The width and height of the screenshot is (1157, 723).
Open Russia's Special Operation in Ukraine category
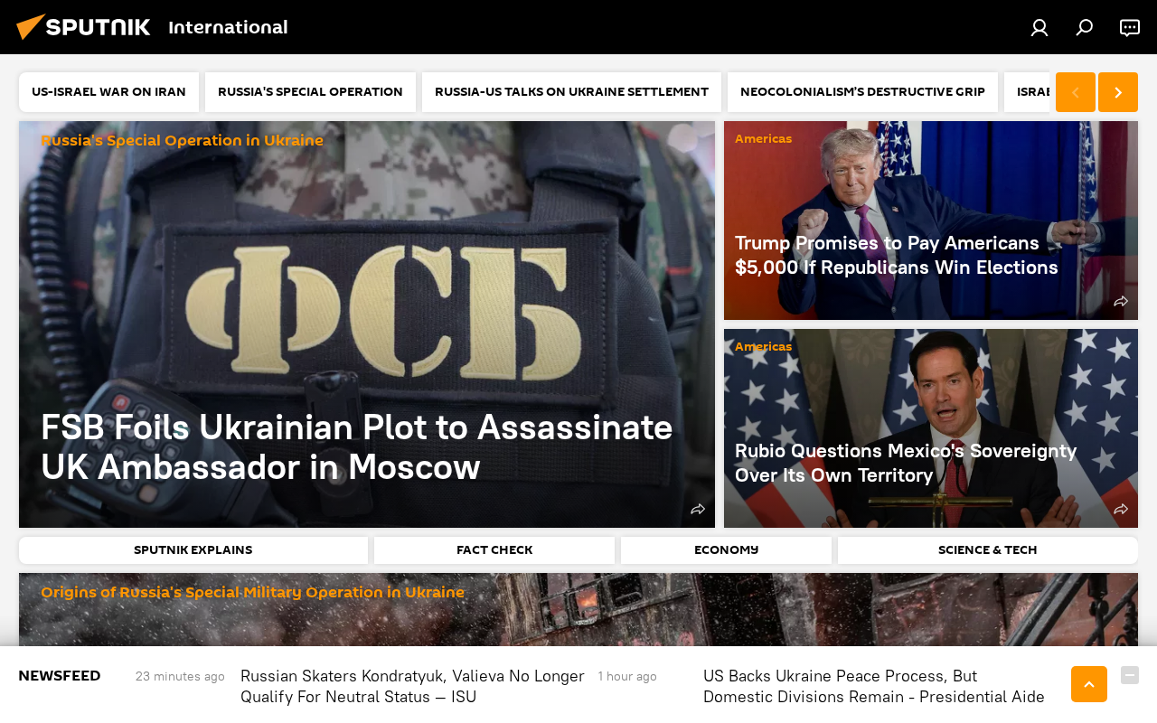(x=182, y=141)
